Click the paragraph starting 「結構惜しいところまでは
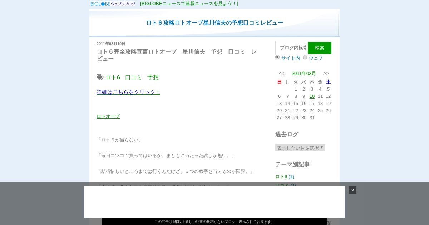Image resolution: width=429 pixels, height=225 pixels. [x=176, y=171]
